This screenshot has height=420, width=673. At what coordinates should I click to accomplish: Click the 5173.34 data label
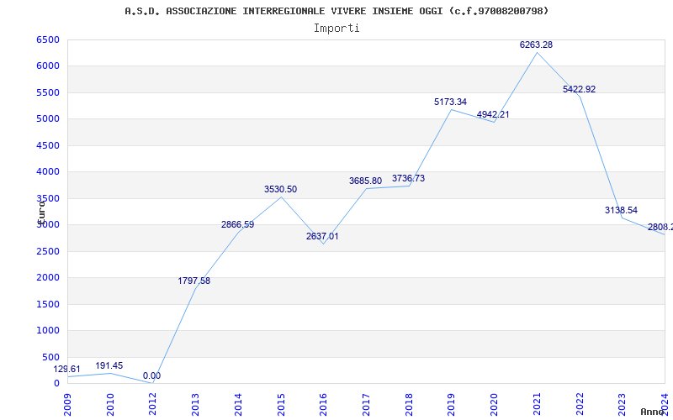tap(450, 102)
